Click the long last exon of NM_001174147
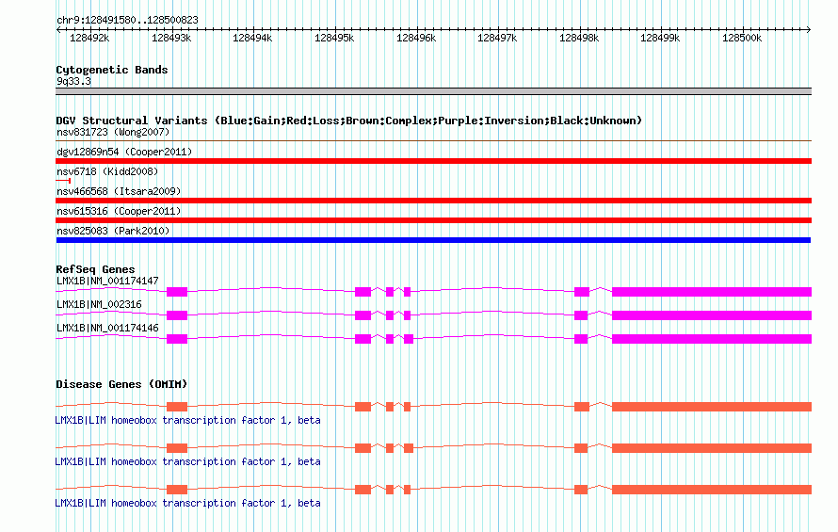The width and height of the screenshot is (838, 532). [712, 291]
